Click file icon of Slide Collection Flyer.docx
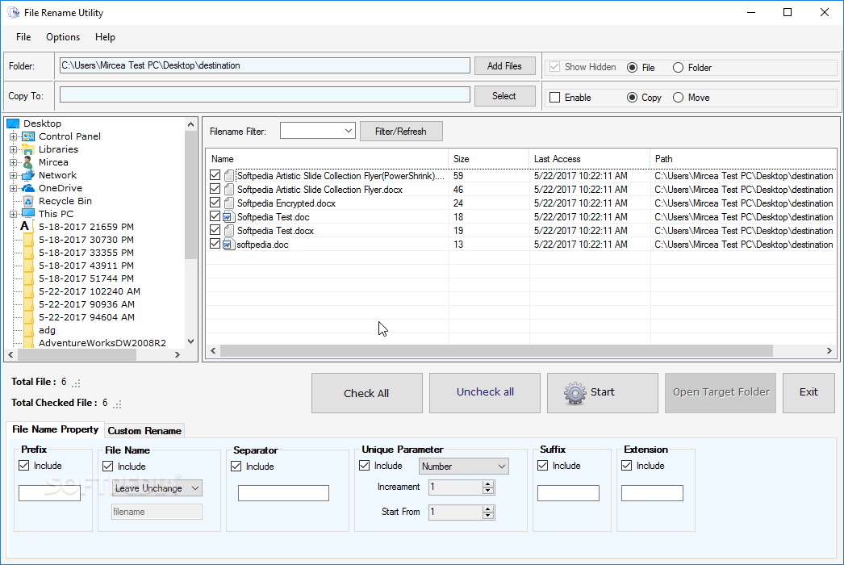844x565 pixels. coord(229,190)
